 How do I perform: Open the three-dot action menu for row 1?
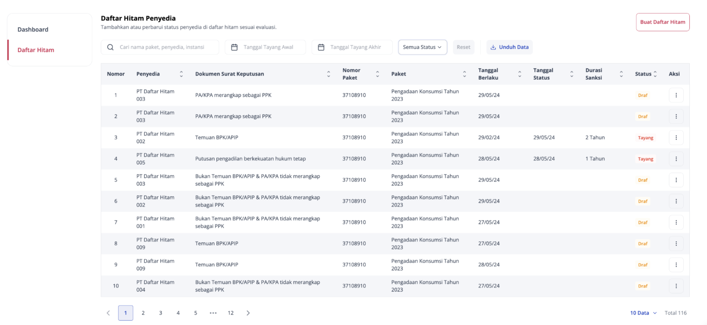point(676,95)
